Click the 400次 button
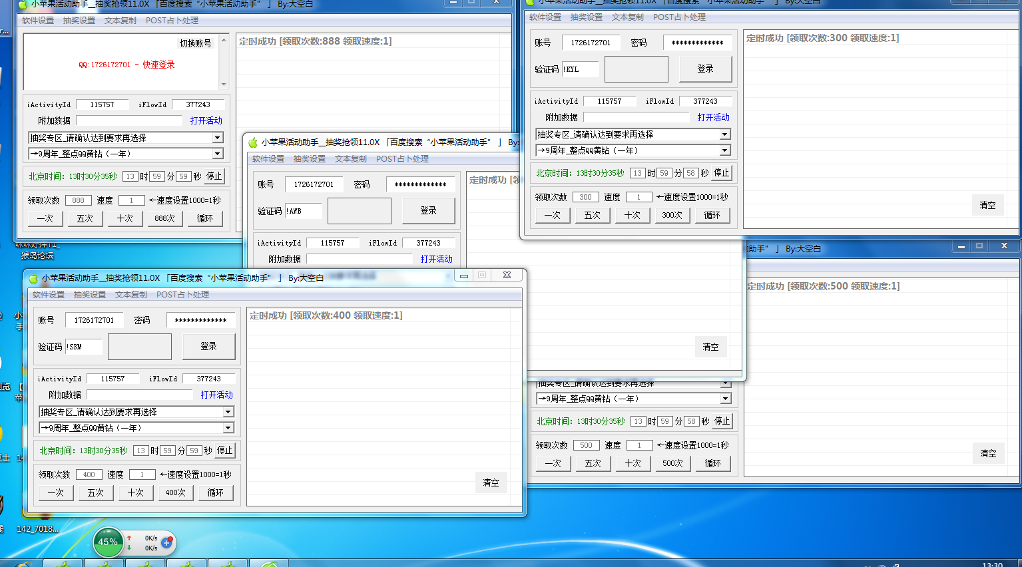Image resolution: width=1022 pixels, height=567 pixels. coord(176,492)
